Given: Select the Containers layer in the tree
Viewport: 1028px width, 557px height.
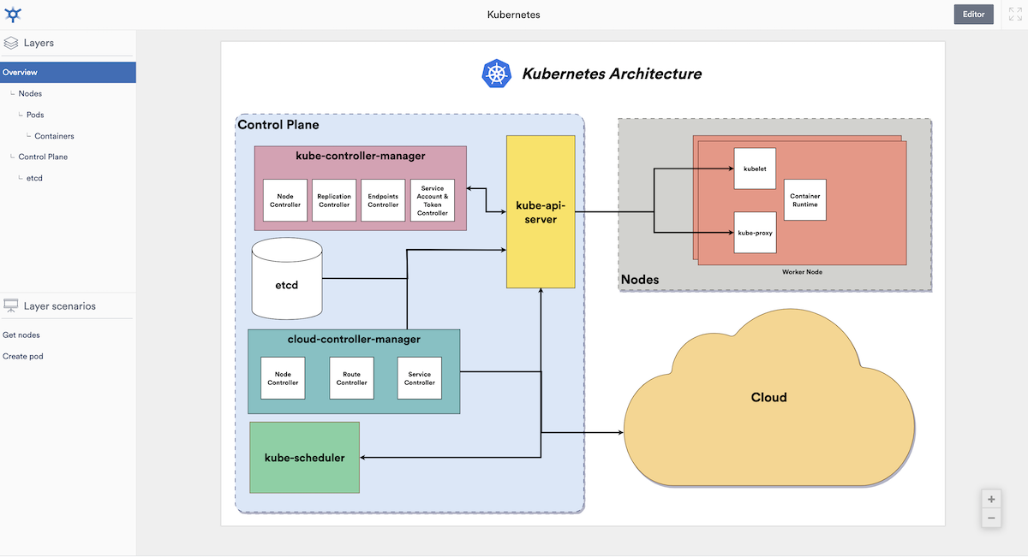Looking at the screenshot, I should click(55, 135).
